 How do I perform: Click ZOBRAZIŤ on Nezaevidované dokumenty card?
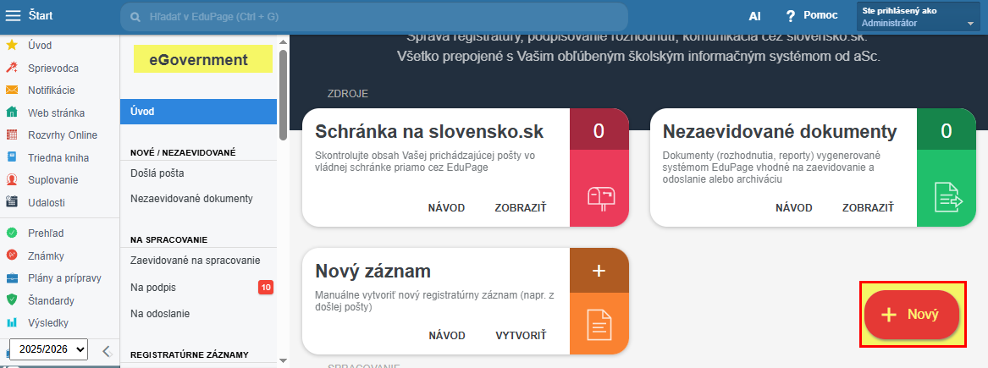[867, 208]
